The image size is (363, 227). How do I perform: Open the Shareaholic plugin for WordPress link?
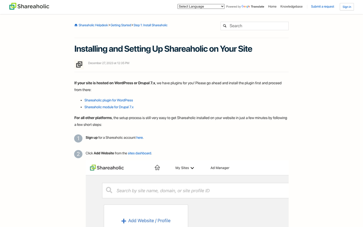click(109, 100)
